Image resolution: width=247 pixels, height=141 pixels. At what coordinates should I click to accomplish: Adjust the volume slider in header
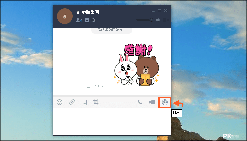(145, 20)
